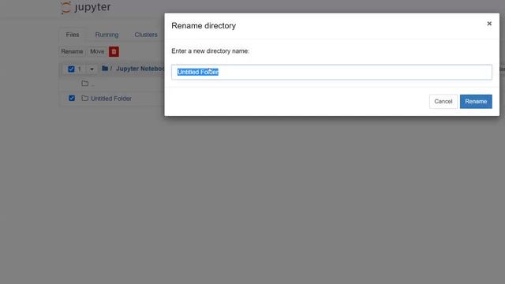Click the Jupyter logo
Image resolution: width=505 pixels, height=284 pixels.
(x=86, y=7)
